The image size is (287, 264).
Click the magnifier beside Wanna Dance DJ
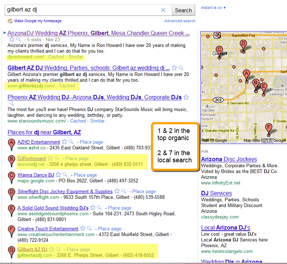pos(65,174)
